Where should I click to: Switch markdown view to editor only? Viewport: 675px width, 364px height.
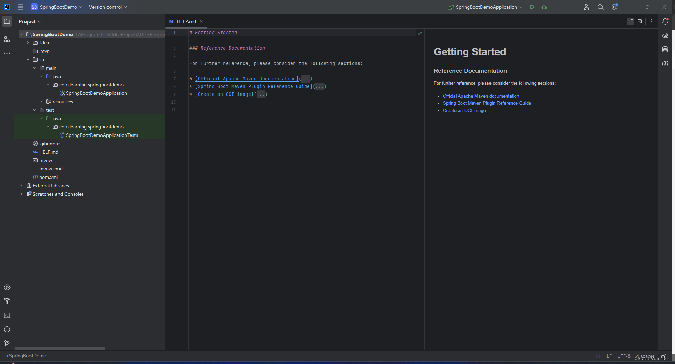621,21
